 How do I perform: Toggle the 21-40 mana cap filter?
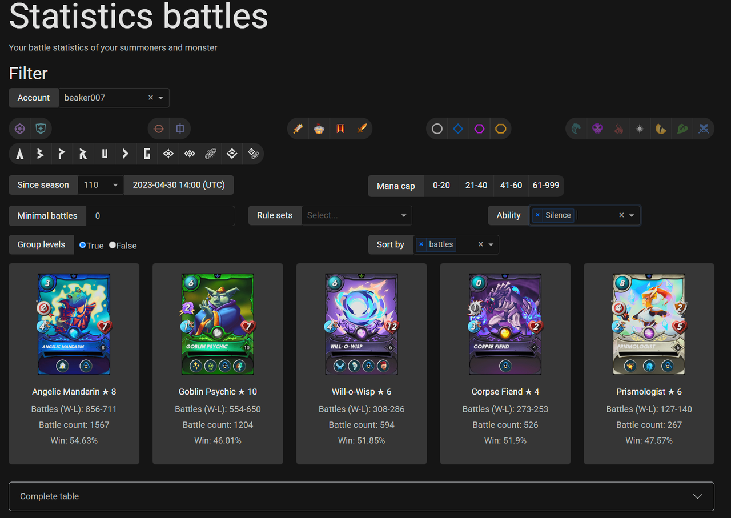point(476,186)
